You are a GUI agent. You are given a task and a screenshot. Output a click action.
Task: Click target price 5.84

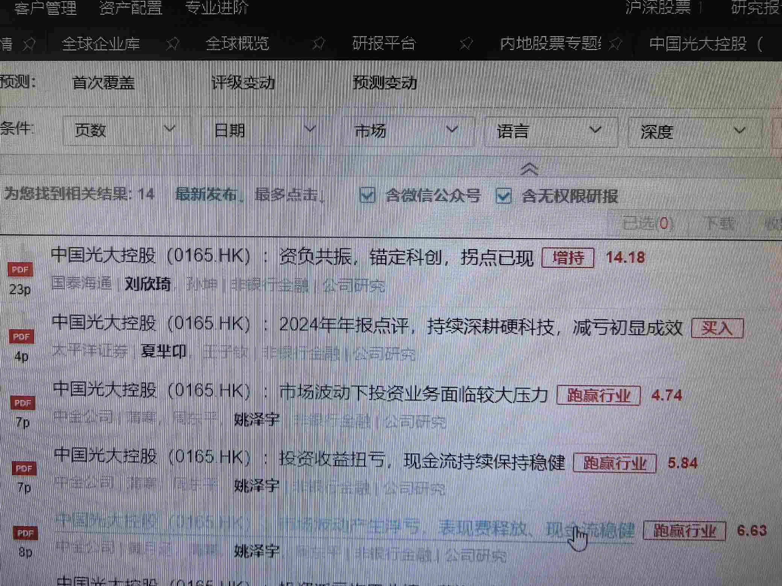[x=683, y=463]
